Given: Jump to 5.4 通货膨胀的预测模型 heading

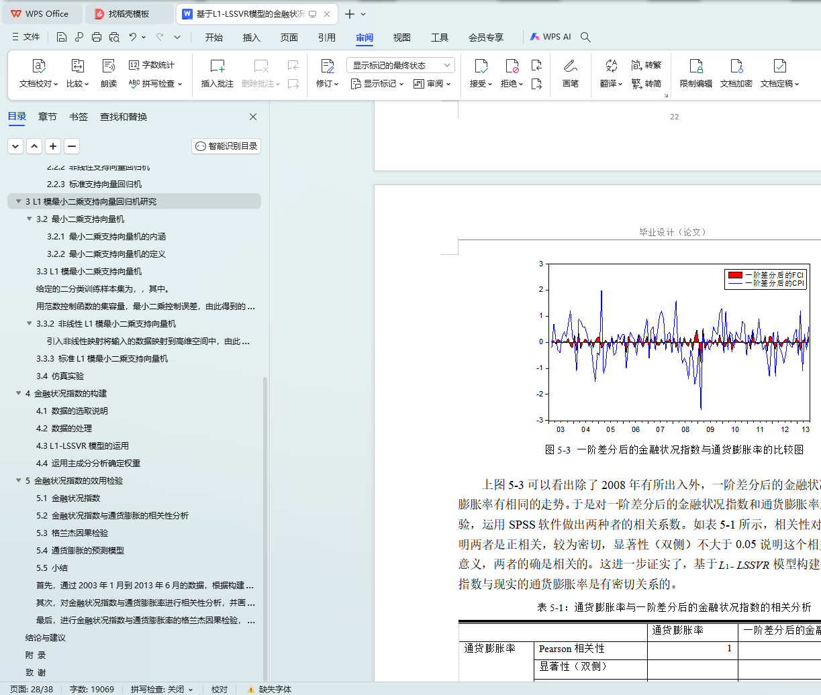Looking at the screenshot, I should pos(81,550).
